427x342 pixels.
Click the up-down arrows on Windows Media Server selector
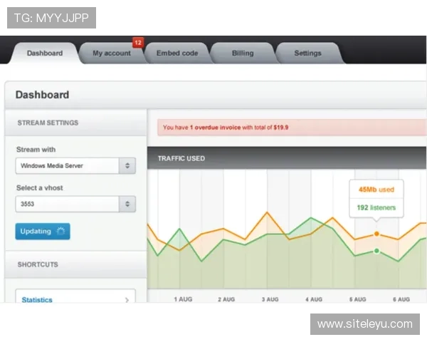pos(127,166)
